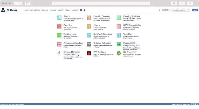Click the chat bubble icon in navbar

point(81,10)
